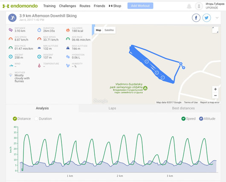Select the Duration axis option
Viewport: 226px width, 182px height.
[43, 119]
